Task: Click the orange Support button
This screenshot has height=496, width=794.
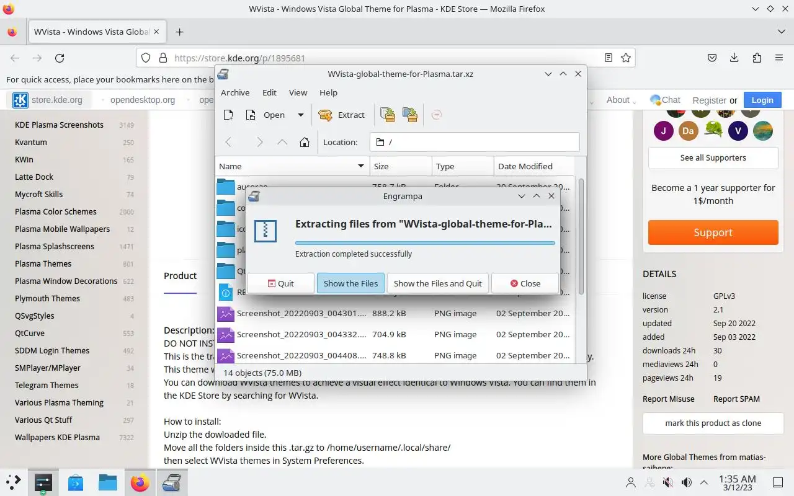Action: (713, 232)
